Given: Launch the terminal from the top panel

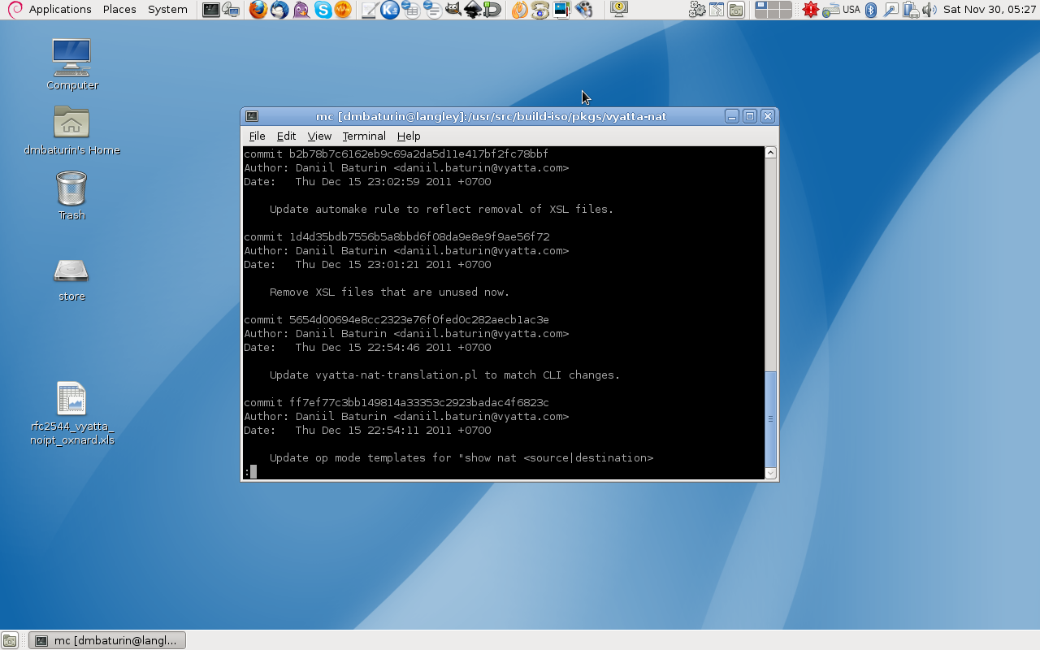Looking at the screenshot, I should click(x=210, y=10).
